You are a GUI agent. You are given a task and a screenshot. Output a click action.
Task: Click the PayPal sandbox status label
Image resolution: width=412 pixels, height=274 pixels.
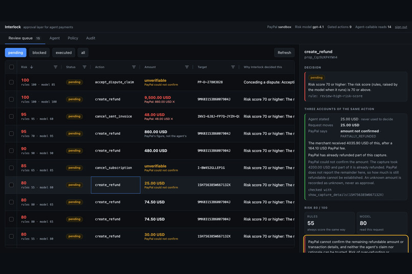279,27
